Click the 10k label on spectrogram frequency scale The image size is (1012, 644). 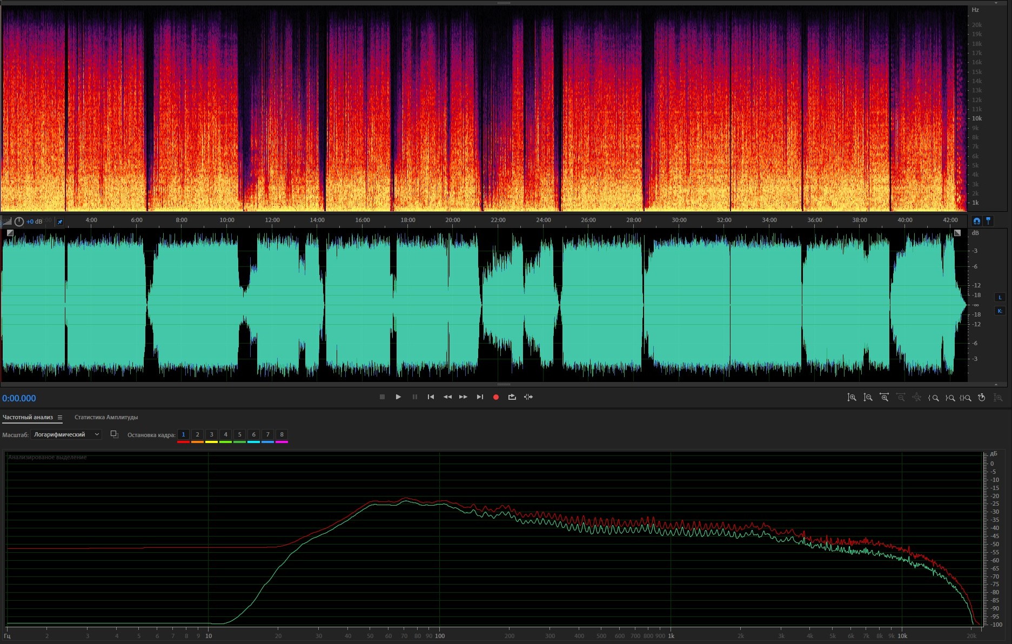[977, 118]
